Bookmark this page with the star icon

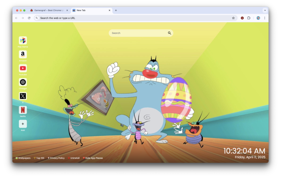point(233,18)
